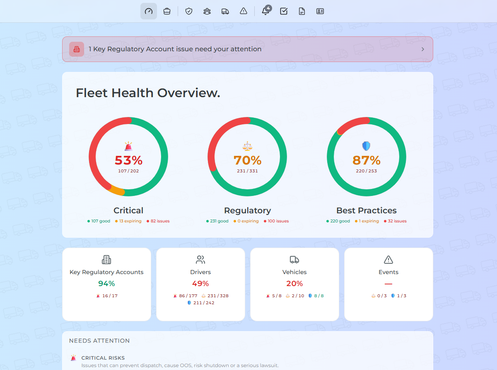This screenshot has width=497, height=370.
Task: Click the drivers group icon in the navigation
Action: [207, 11]
